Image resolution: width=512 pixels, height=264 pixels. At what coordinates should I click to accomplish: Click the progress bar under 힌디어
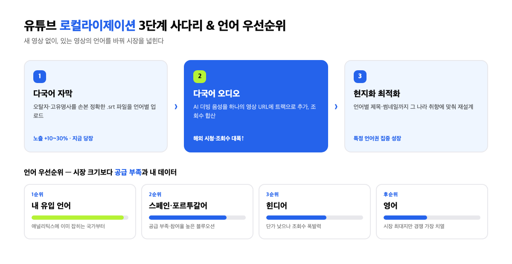tap(314, 218)
